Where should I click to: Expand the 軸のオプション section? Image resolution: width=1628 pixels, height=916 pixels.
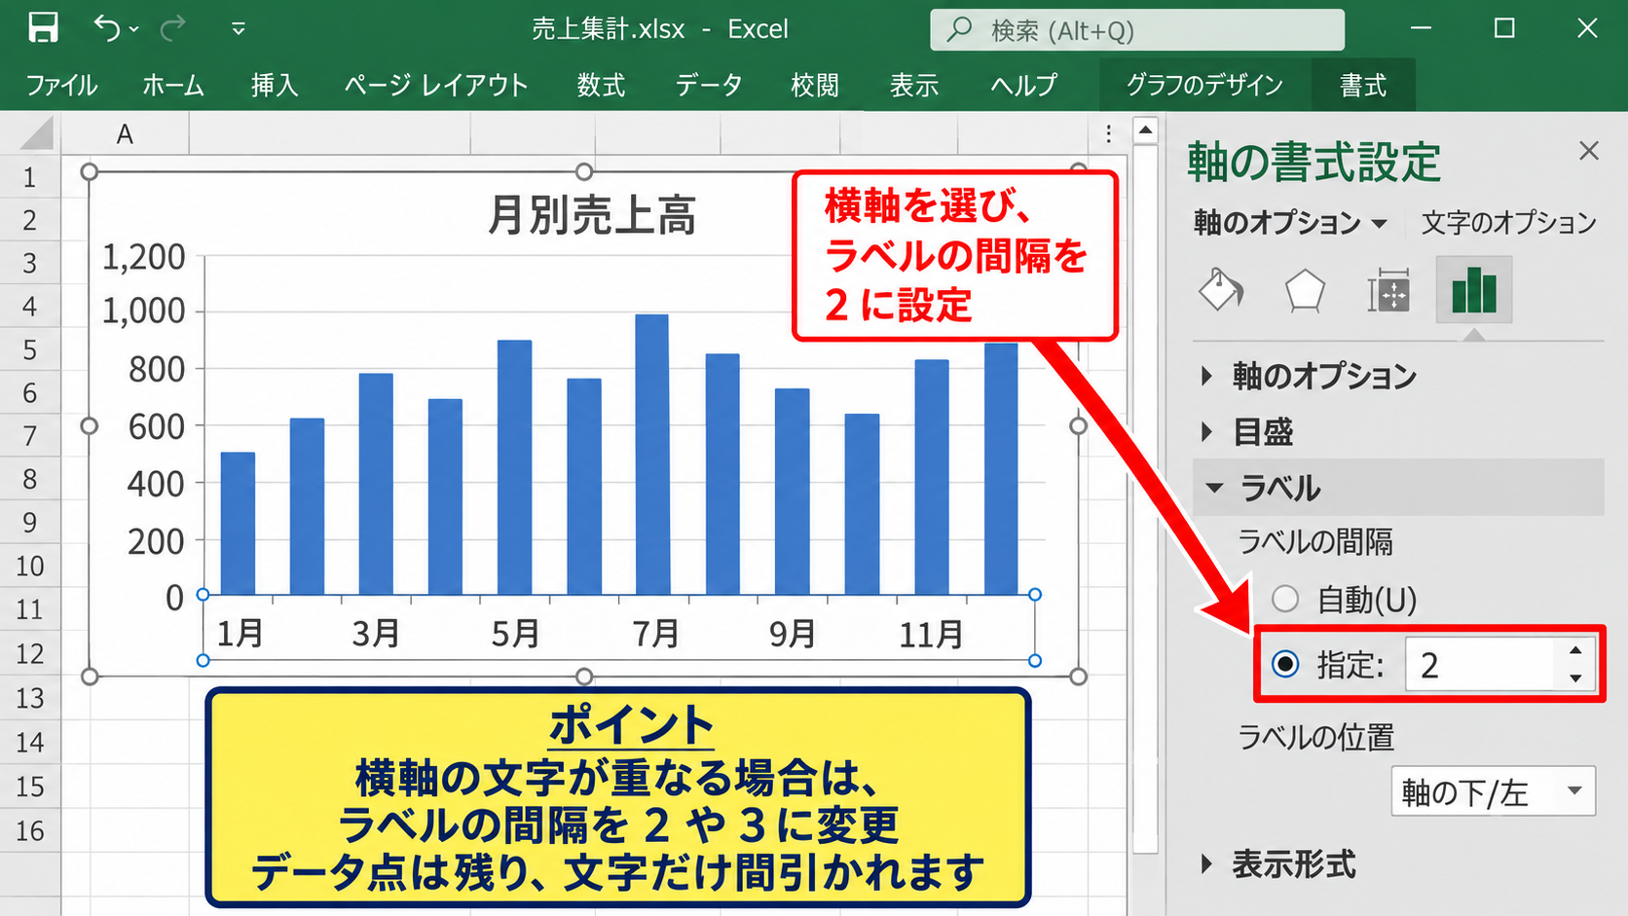coord(1310,376)
